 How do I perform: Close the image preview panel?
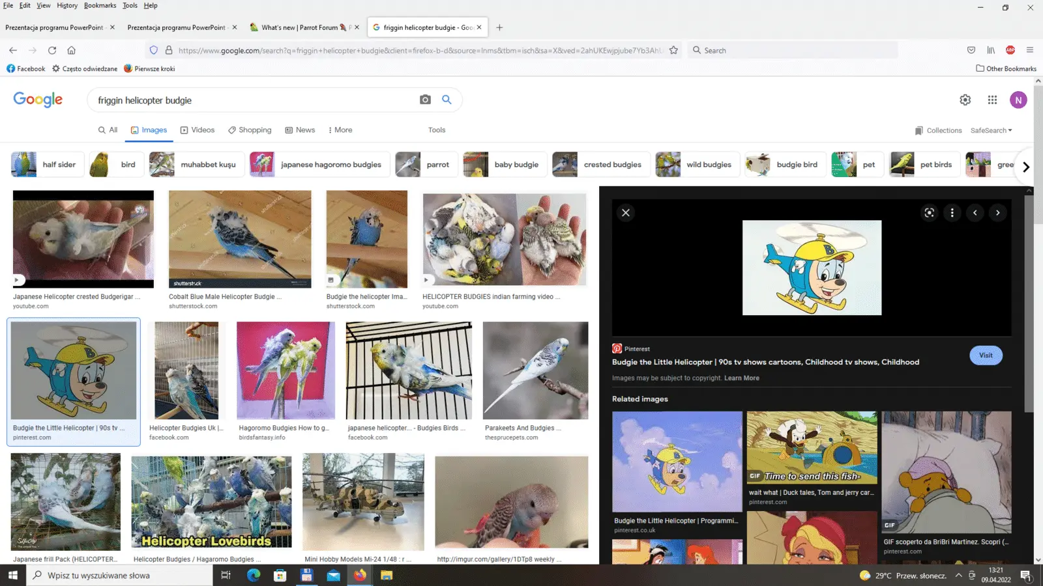[x=626, y=213]
